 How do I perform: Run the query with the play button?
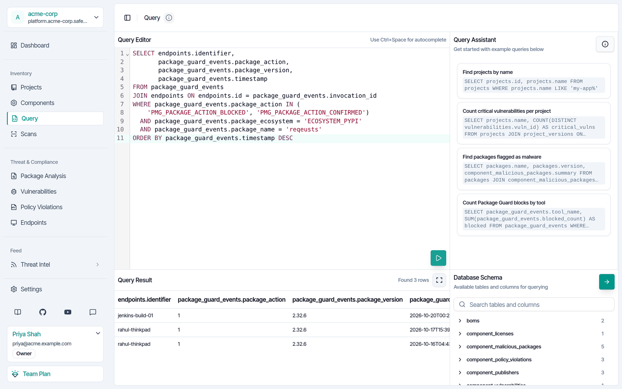tap(438, 258)
